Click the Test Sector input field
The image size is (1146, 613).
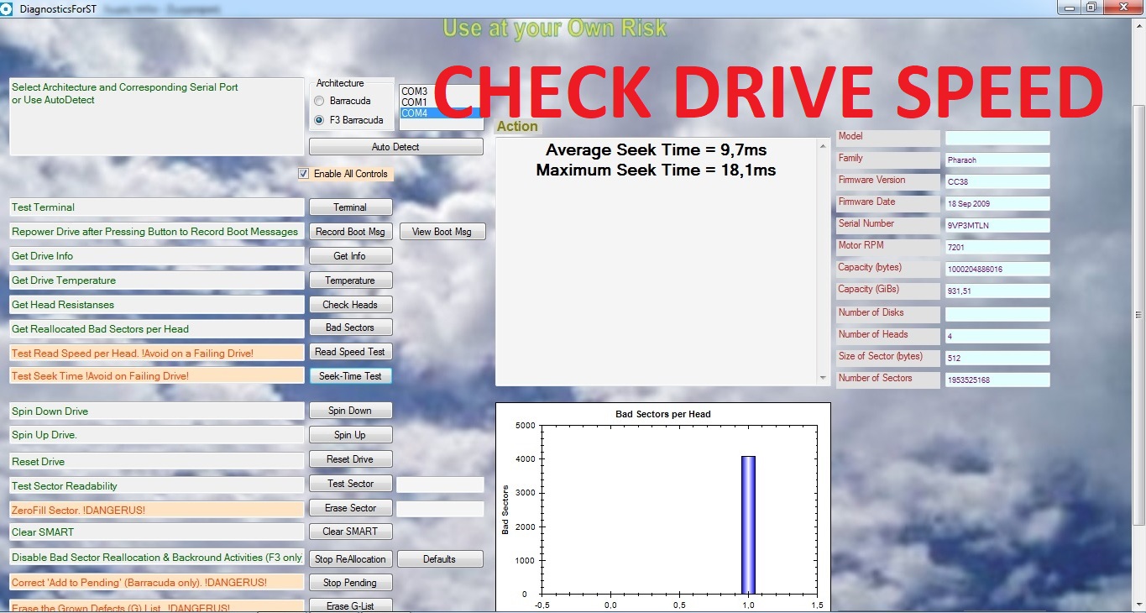pos(440,485)
